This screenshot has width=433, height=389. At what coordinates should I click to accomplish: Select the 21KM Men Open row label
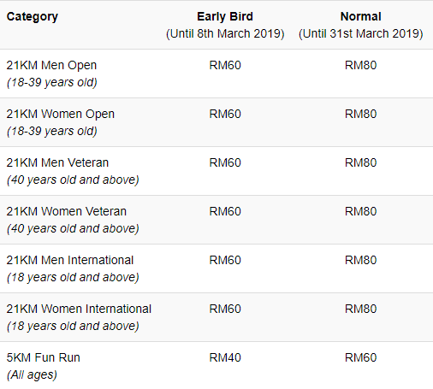tap(51, 65)
